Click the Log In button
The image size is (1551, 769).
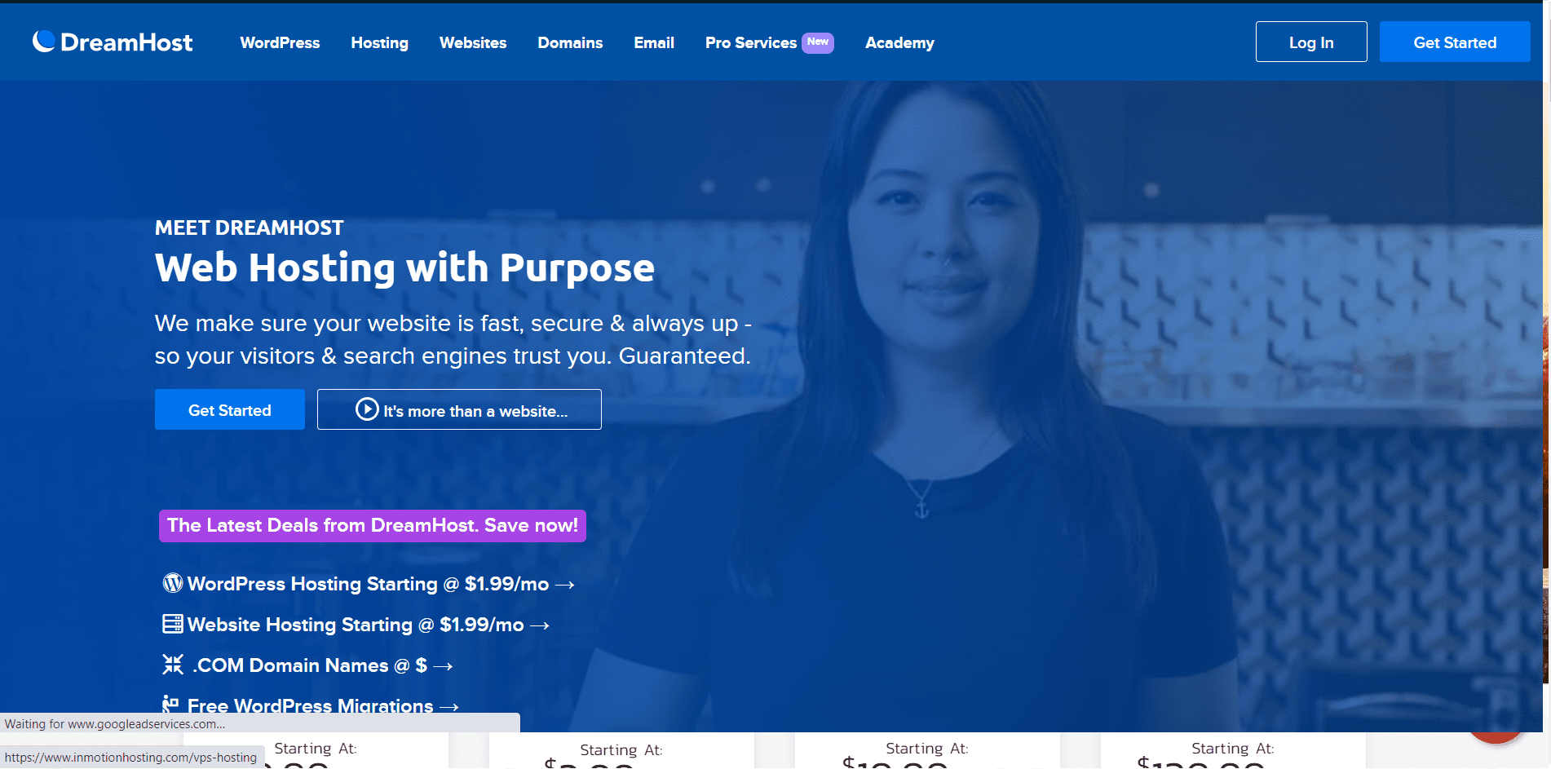pos(1310,41)
